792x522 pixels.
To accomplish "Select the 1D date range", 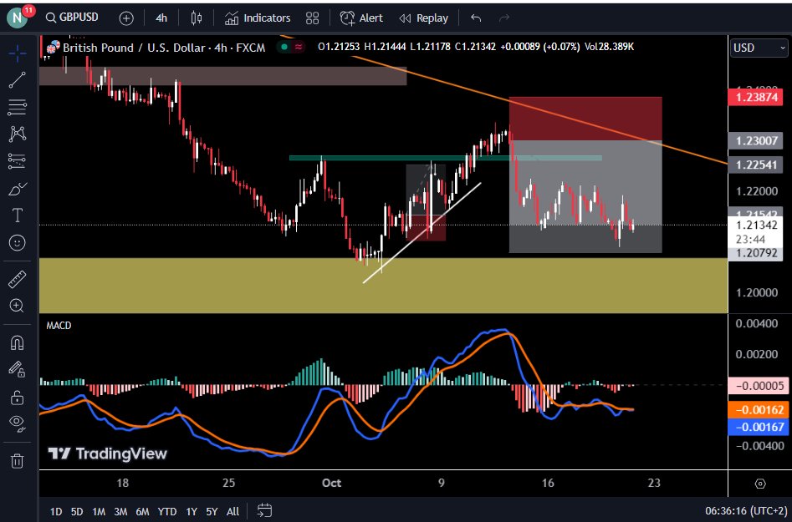I will point(55,511).
